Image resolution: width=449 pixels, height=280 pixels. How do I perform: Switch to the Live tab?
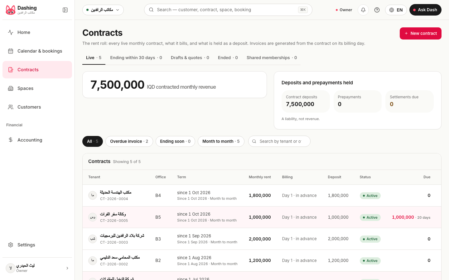[x=94, y=58]
